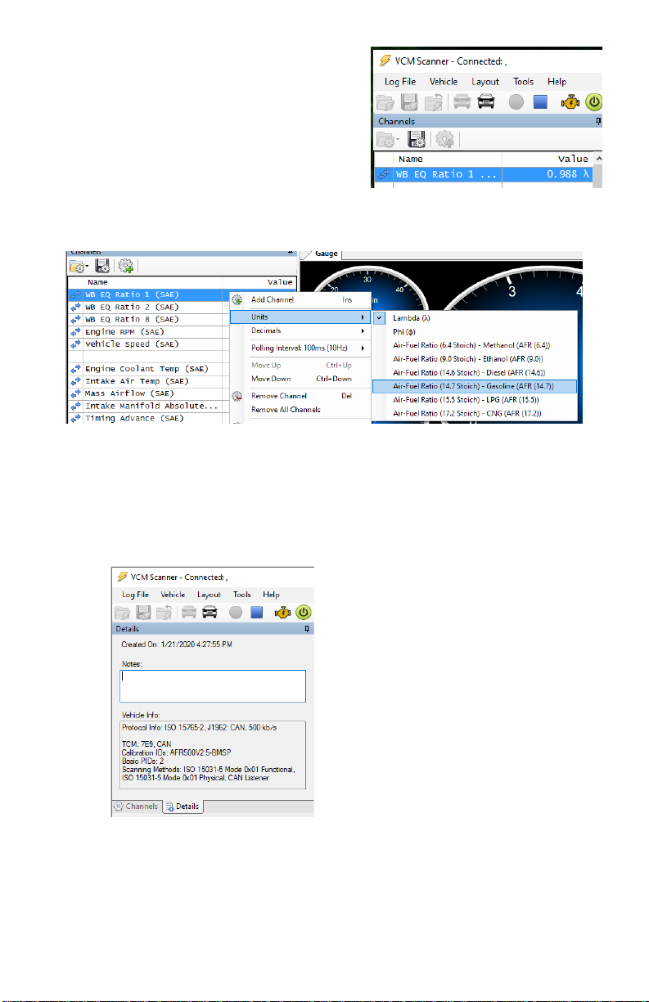Click the green power button in top Channels window
Image resolution: width=649 pixels, height=1002 pixels.
pos(595,102)
